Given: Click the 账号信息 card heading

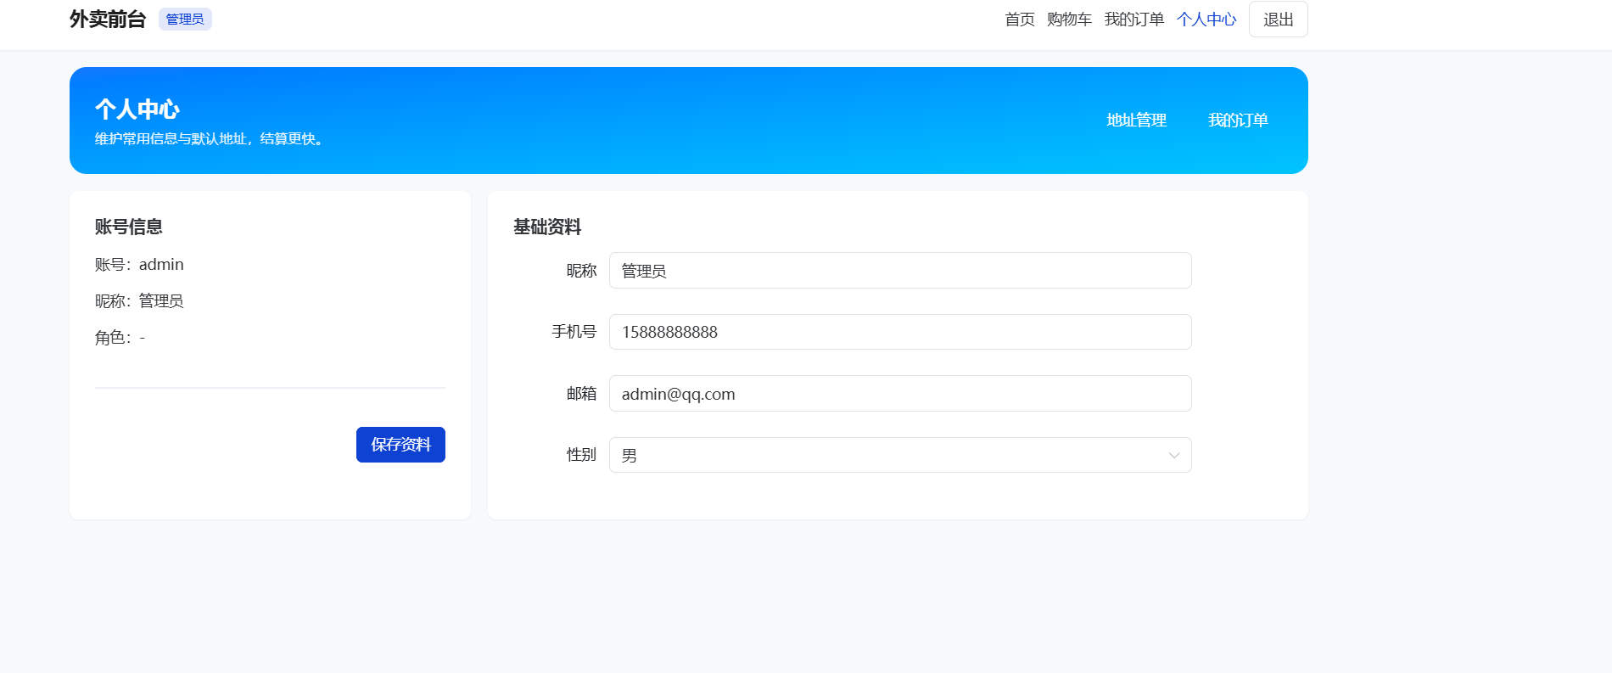Looking at the screenshot, I should click(129, 227).
